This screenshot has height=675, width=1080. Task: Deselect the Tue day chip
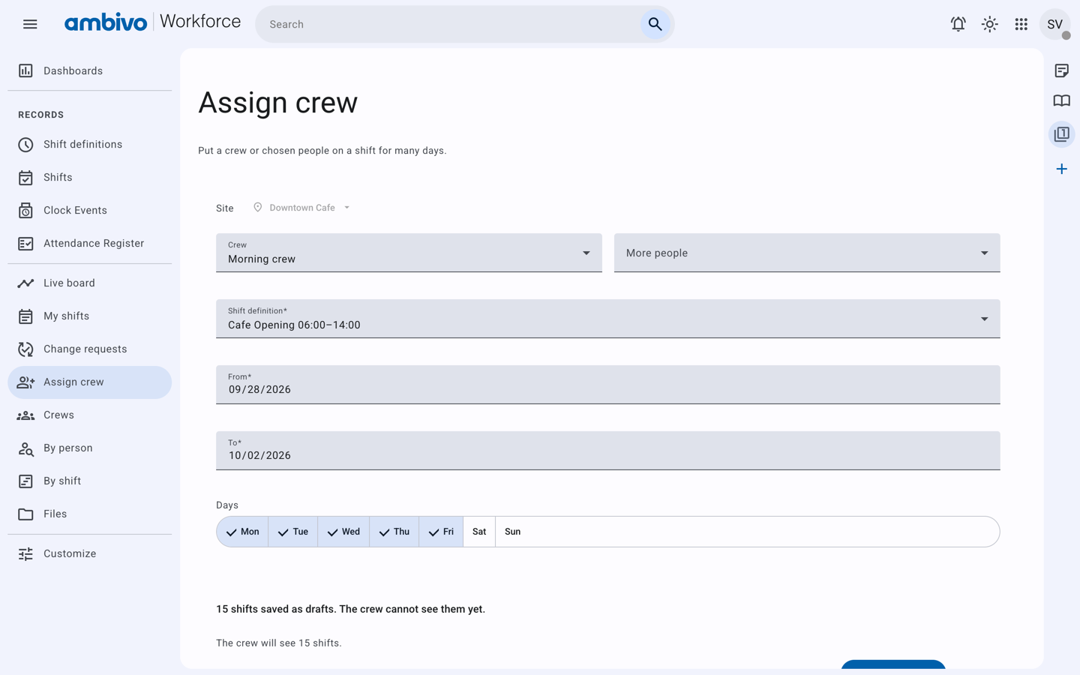pos(292,532)
